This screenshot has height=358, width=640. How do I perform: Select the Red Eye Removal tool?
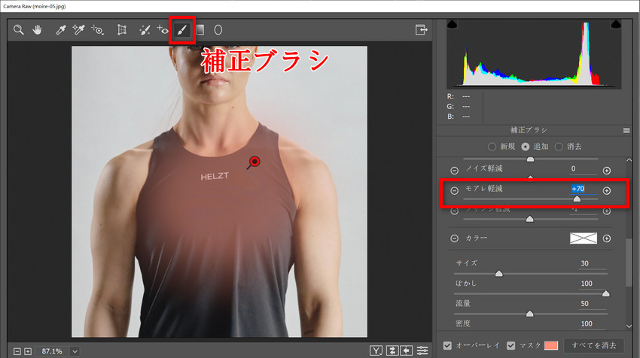click(163, 30)
